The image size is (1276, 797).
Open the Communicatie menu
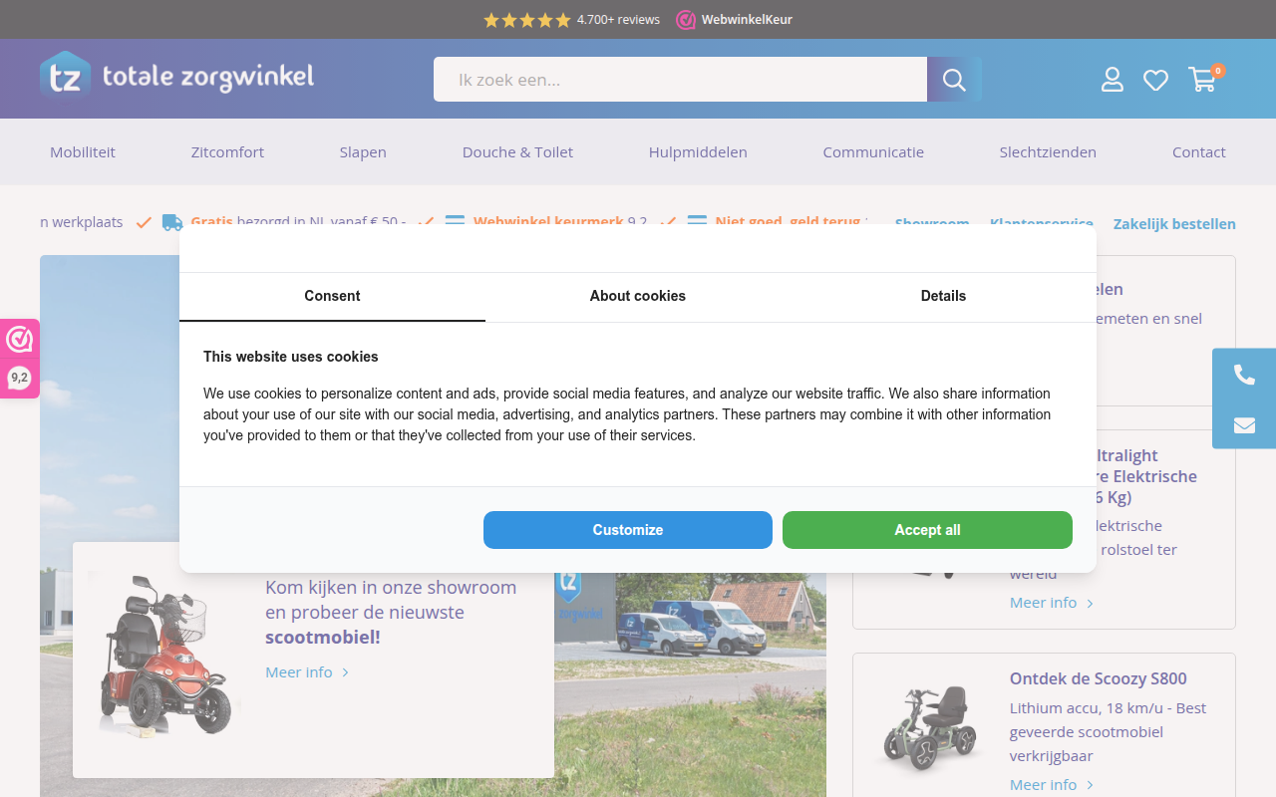point(873,151)
